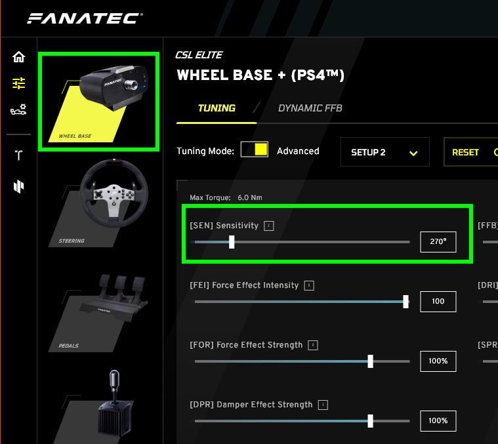Select the tuning sliders sidebar icon

[x=19, y=83]
